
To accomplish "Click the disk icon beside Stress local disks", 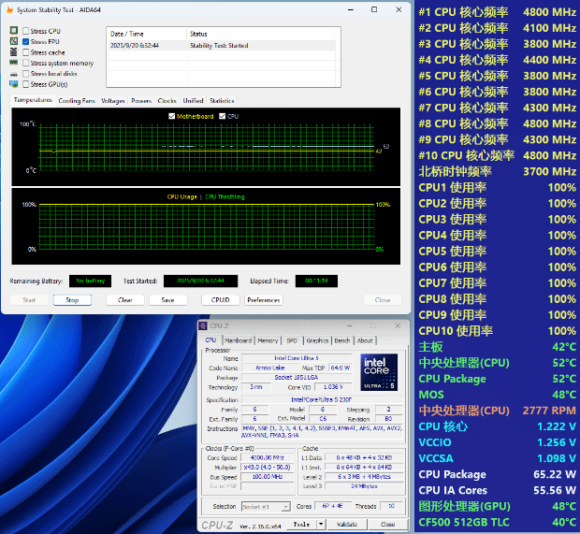I will pos(14,74).
